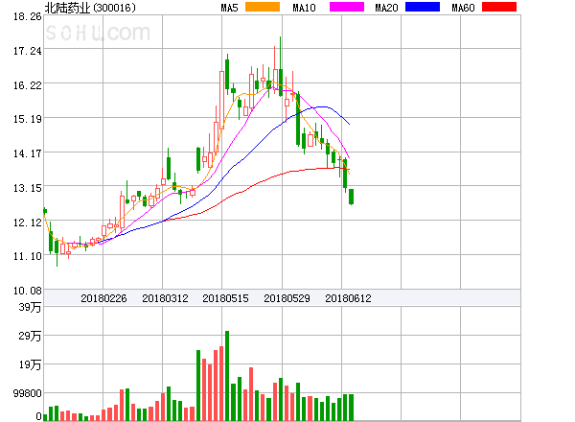The width and height of the screenshot is (575, 422).
Task: Click the 18.26 price axis label
Action: pyautogui.click(x=27, y=16)
